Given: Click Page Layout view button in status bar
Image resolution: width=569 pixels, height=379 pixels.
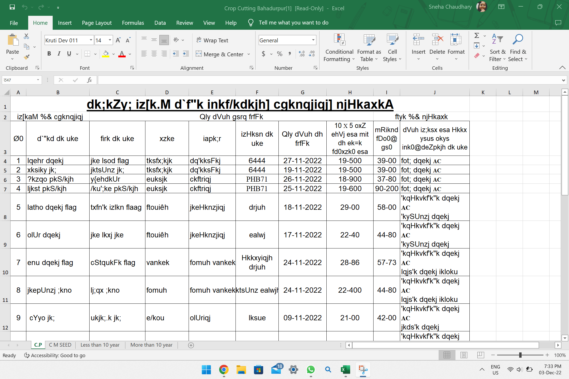Looking at the screenshot, I should 464,355.
